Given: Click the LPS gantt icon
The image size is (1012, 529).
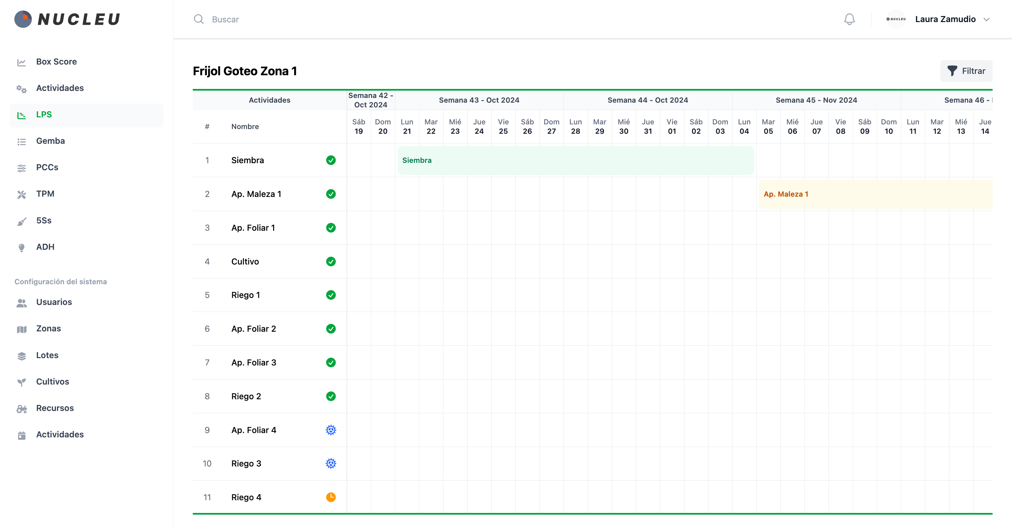Looking at the screenshot, I should click(22, 115).
